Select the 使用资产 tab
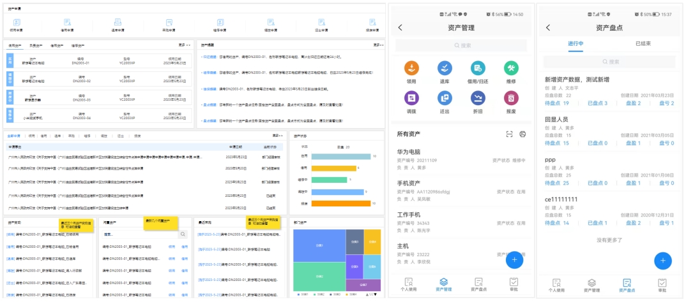This screenshot has height=302, width=686. pos(15,45)
